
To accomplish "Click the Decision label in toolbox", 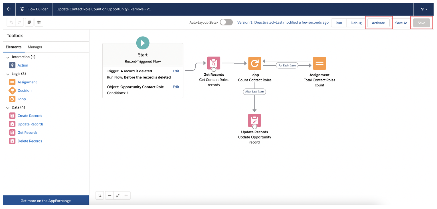I will coord(25,91).
